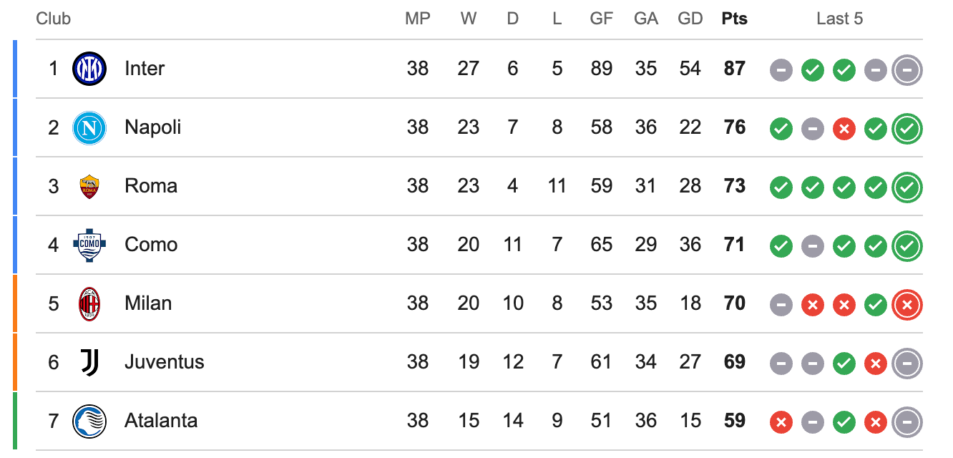Click Atalanta's first red loss icon
The width and height of the screenshot is (953, 458).
click(x=781, y=422)
